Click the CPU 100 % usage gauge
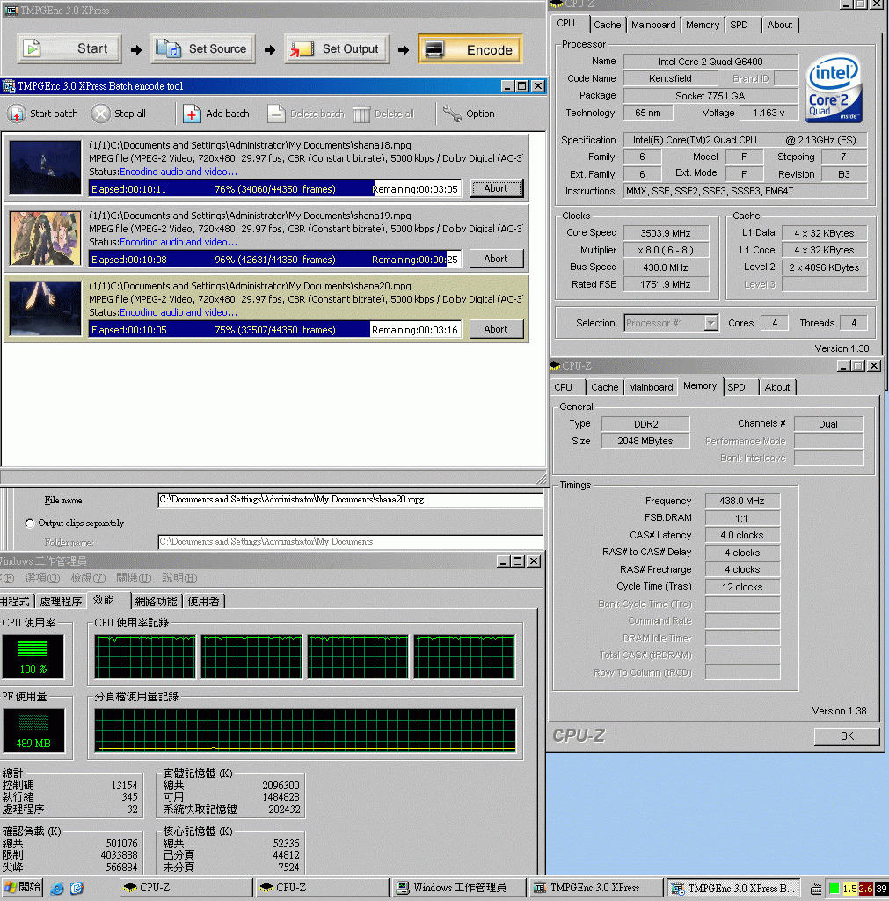Viewport: 889px width, 901px height. (33, 656)
